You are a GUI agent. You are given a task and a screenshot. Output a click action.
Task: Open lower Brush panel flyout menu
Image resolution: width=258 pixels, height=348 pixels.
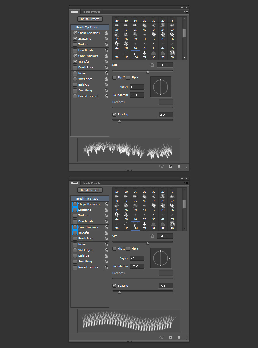(x=186, y=183)
